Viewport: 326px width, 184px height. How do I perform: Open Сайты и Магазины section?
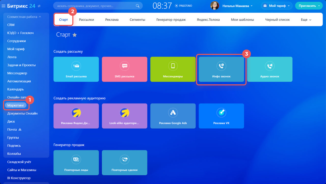[x=22, y=170]
